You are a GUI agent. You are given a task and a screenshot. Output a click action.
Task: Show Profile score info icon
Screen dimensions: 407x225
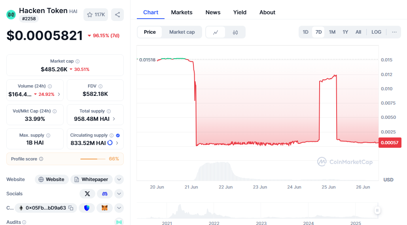[41, 159]
